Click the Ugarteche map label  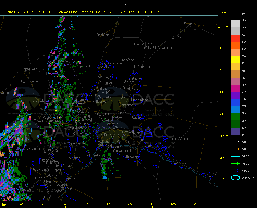coord(77,143)
